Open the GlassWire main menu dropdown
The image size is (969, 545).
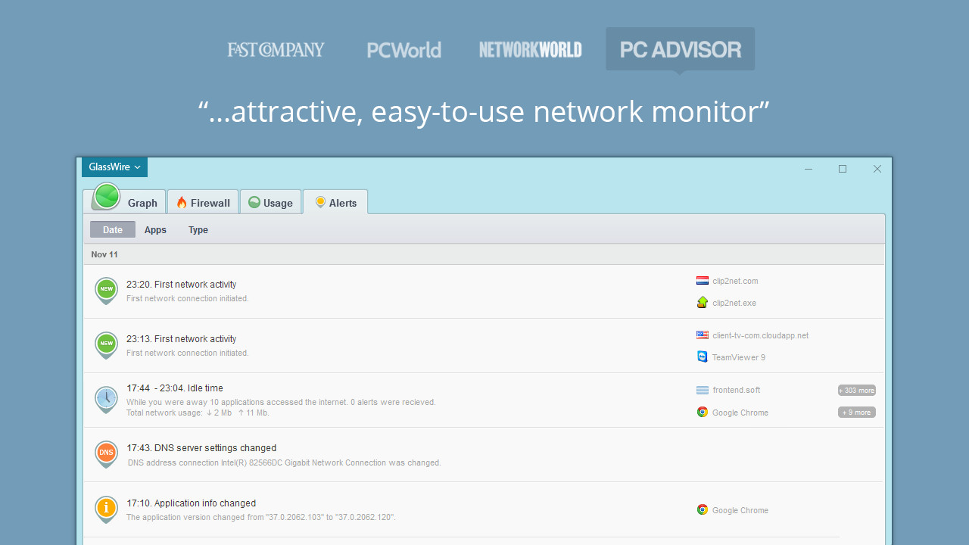click(x=114, y=167)
